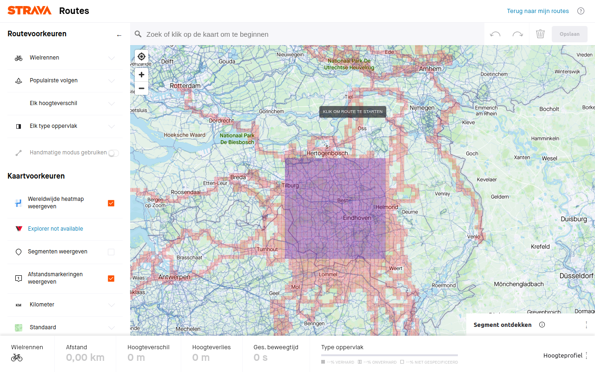The image size is (595, 372).
Task: Click the red Explorer icon
Action: pos(19,229)
